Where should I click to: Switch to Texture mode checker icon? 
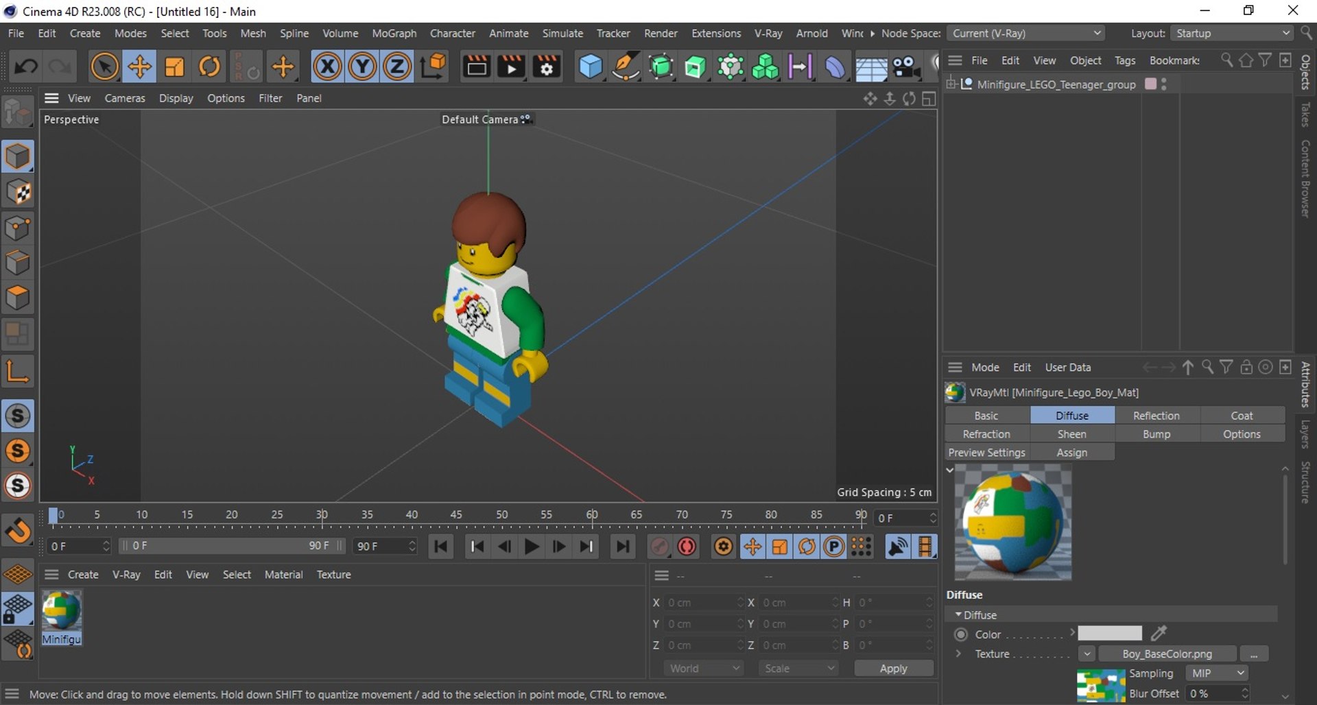[x=18, y=193]
